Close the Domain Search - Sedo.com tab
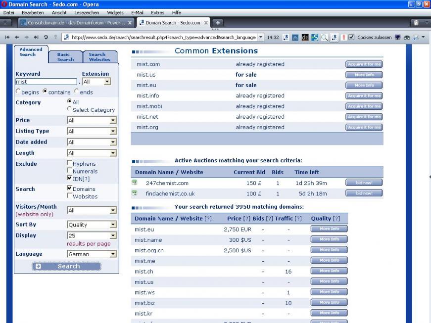The height and width of the screenshot is (323, 431). 206,23
